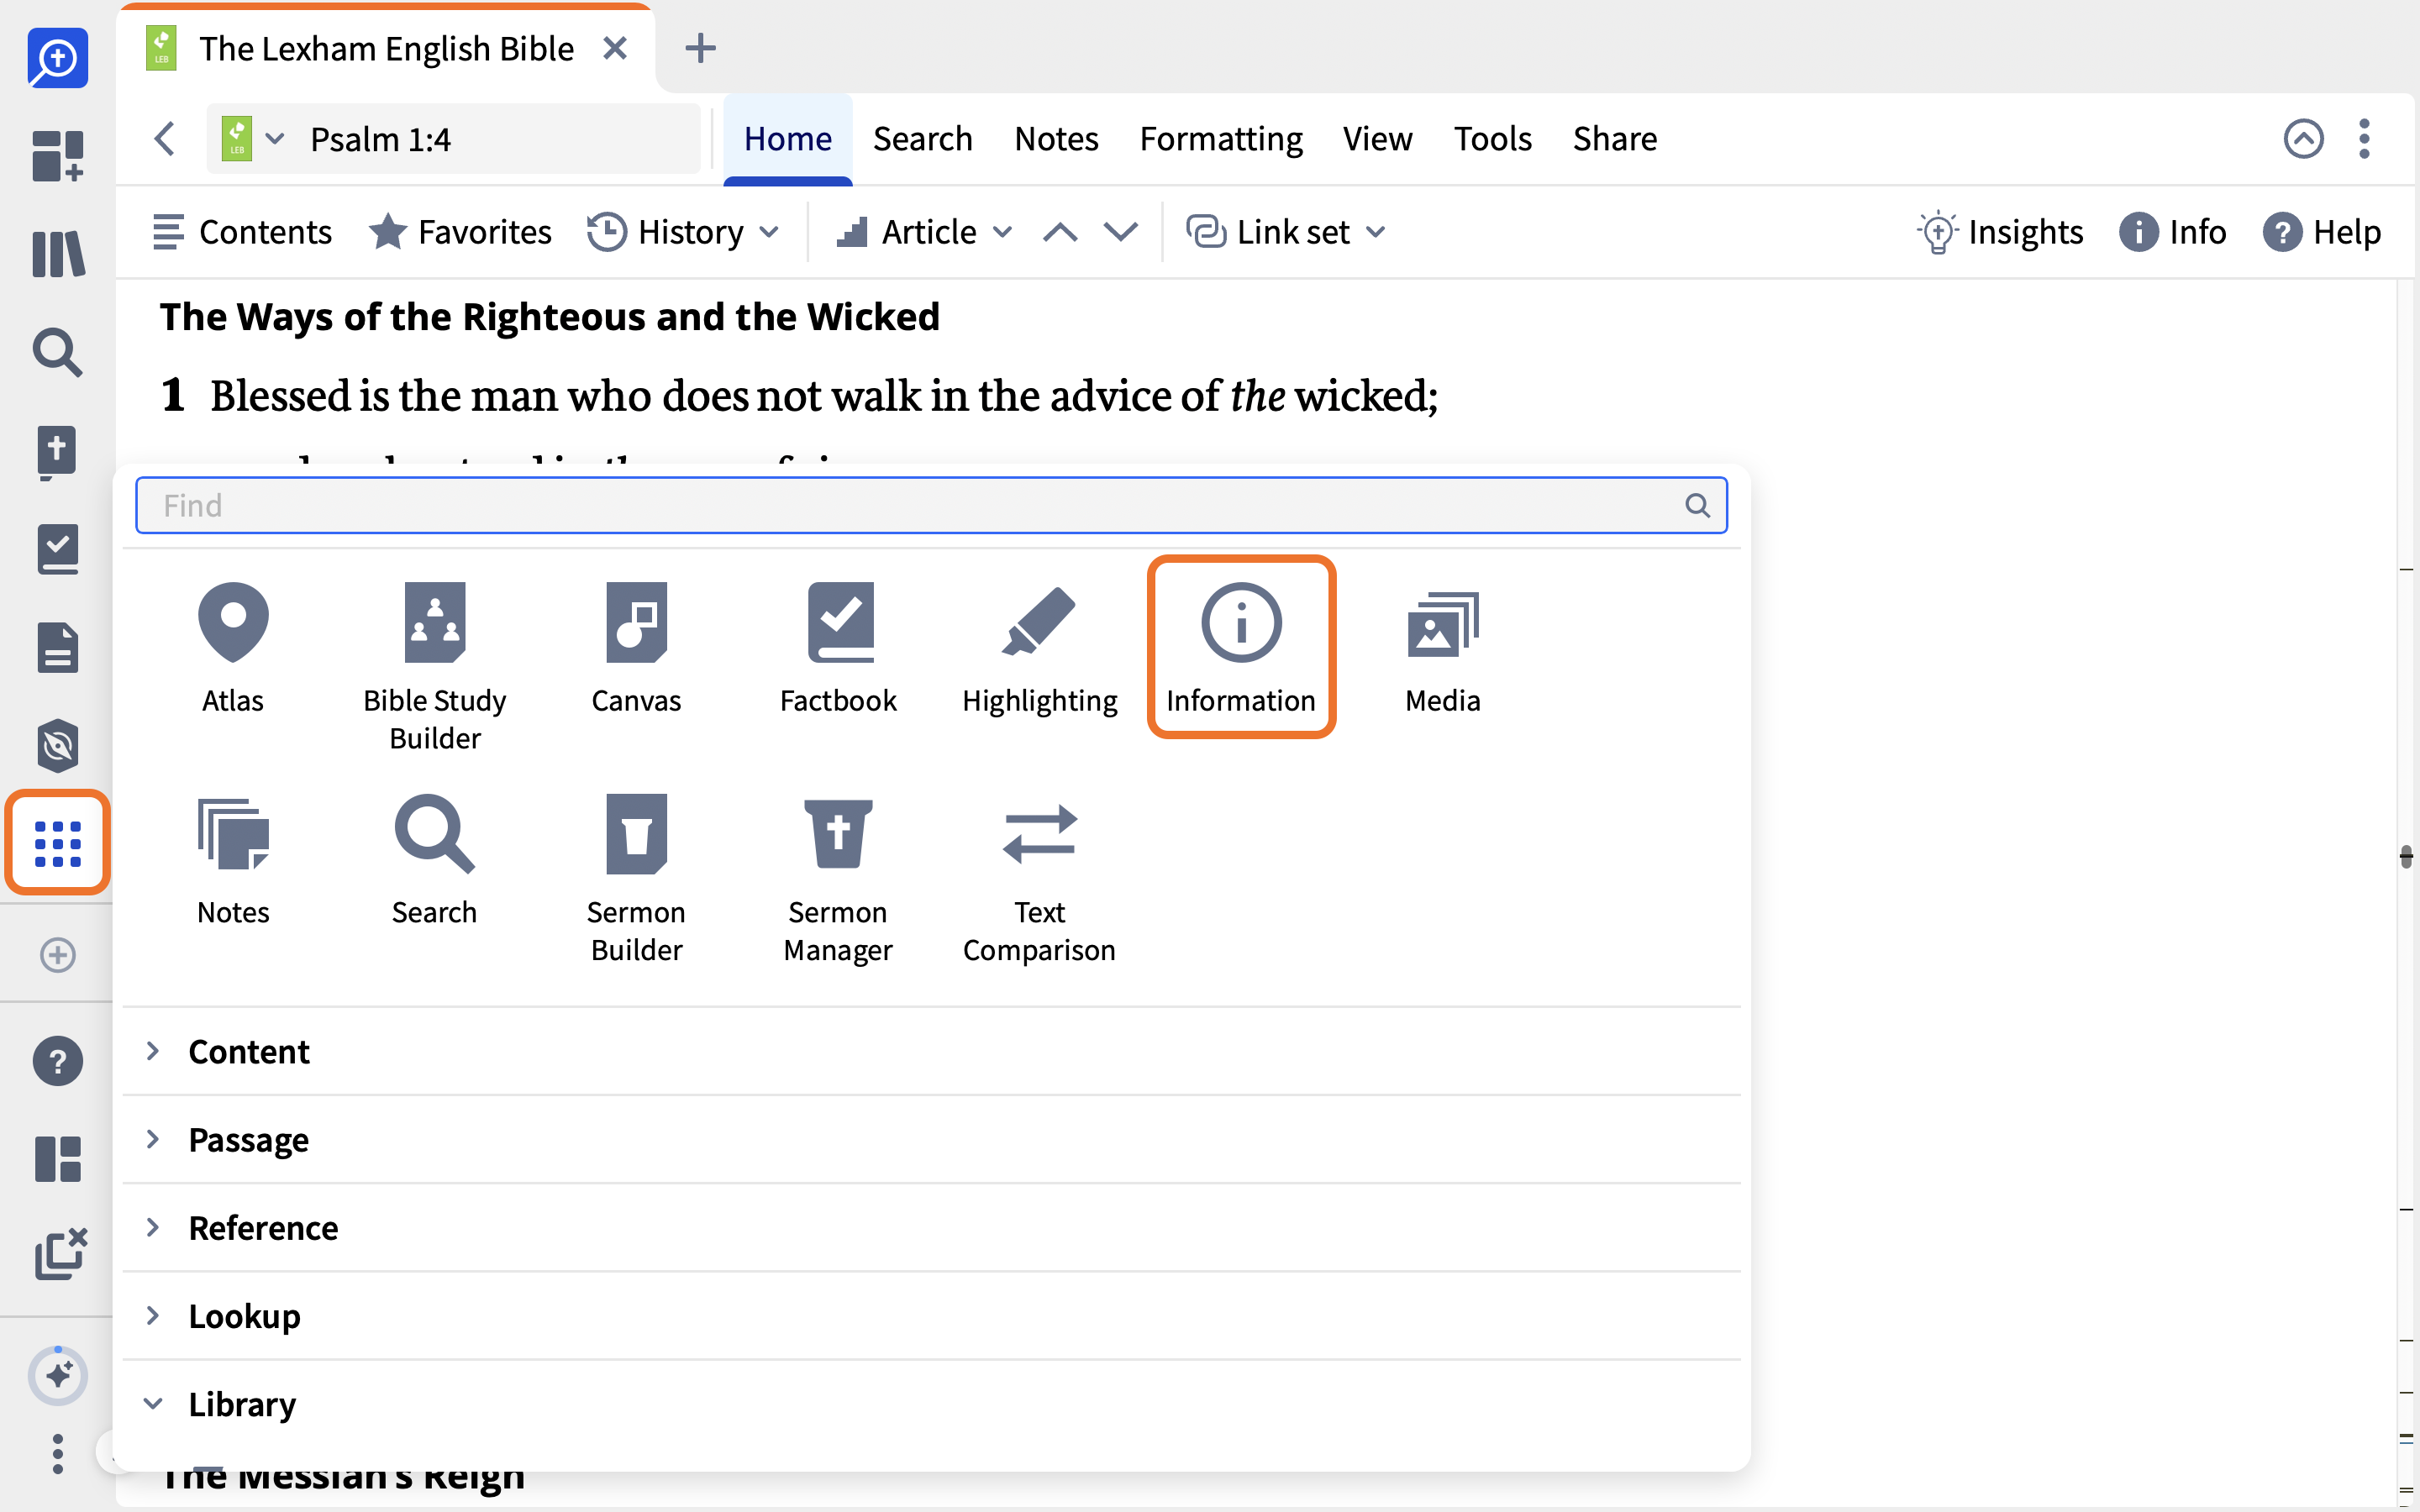
Task: Go to next article with down arrow
Action: 1120,232
